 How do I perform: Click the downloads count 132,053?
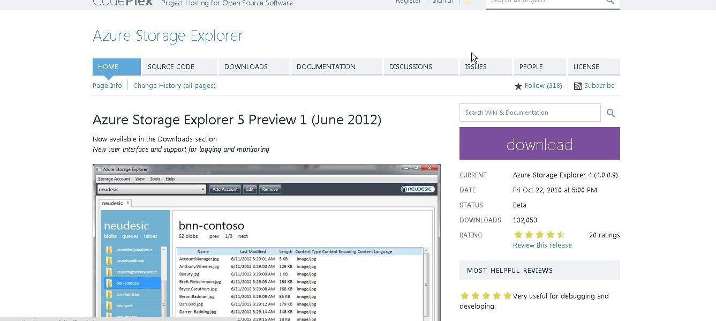(x=525, y=220)
